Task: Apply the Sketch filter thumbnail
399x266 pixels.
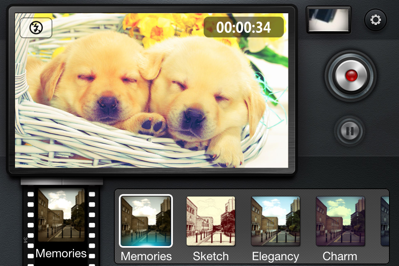Action: [211, 221]
